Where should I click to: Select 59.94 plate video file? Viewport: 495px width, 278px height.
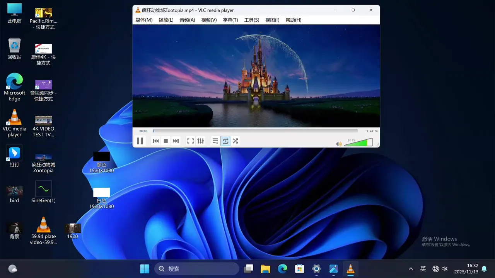43,231
